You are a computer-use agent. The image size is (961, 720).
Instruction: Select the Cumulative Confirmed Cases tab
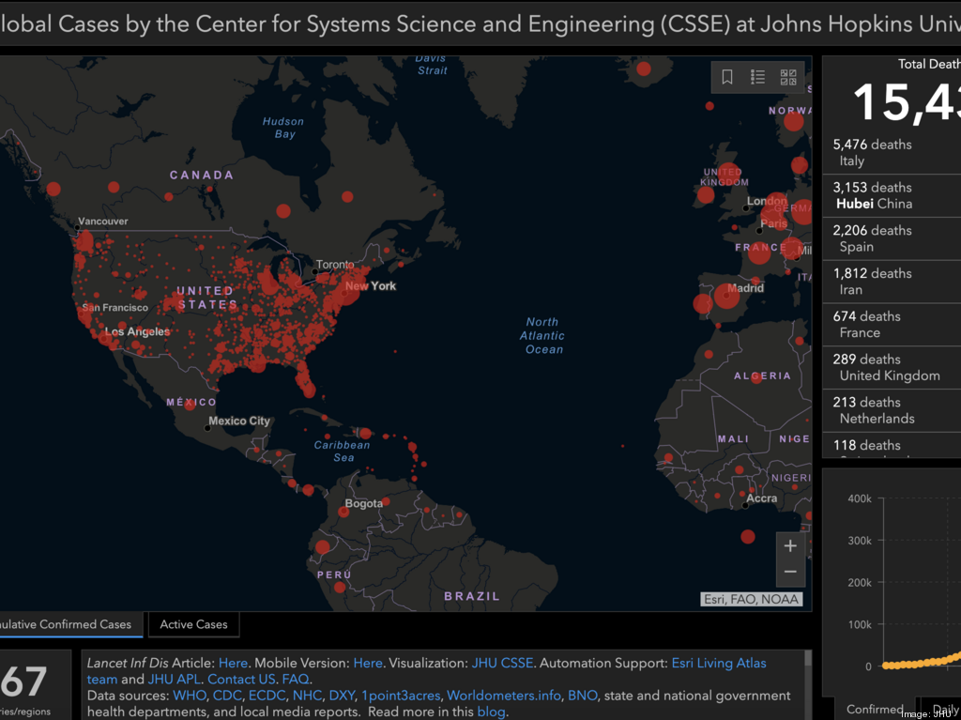pos(70,624)
